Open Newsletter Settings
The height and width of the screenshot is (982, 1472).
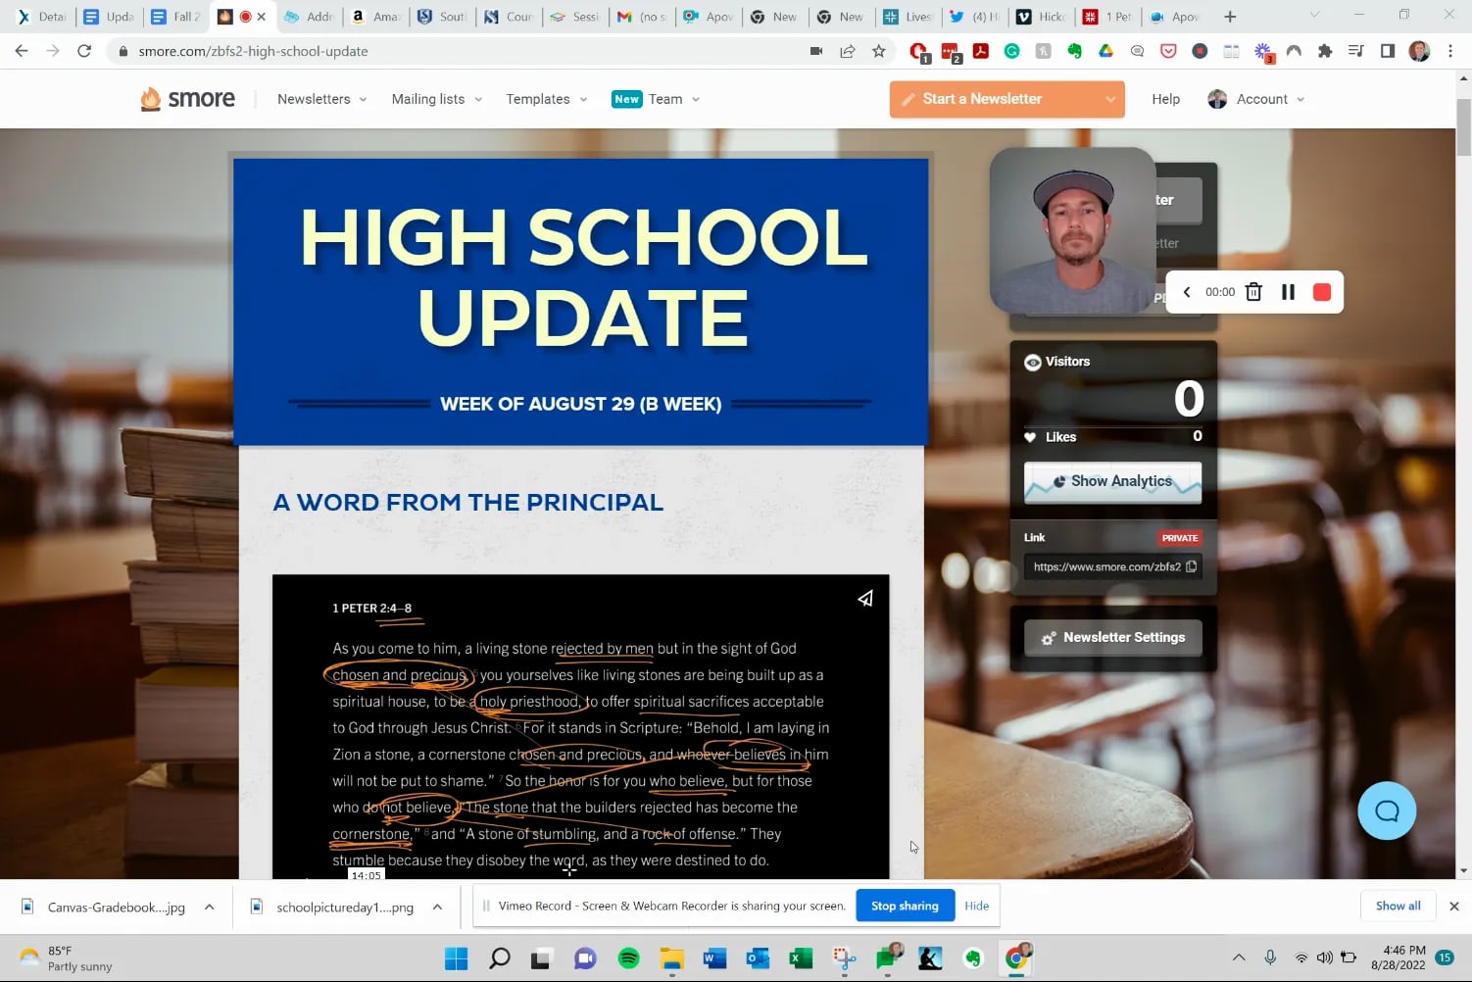[x=1113, y=638]
